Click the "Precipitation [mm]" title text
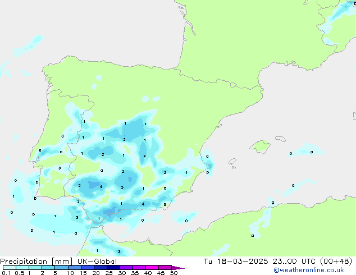The image size is (356, 275). pos(36,262)
